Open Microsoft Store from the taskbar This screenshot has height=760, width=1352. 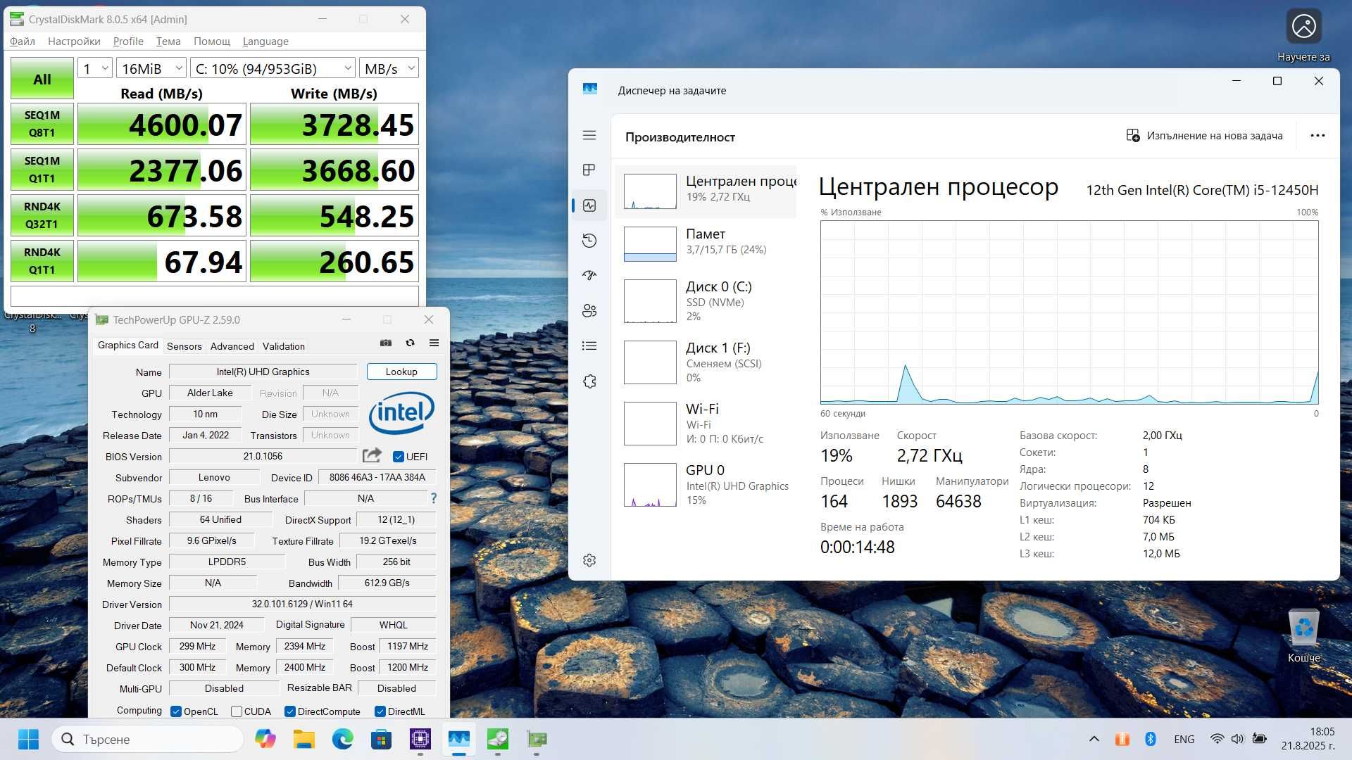[x=381, y=739]
